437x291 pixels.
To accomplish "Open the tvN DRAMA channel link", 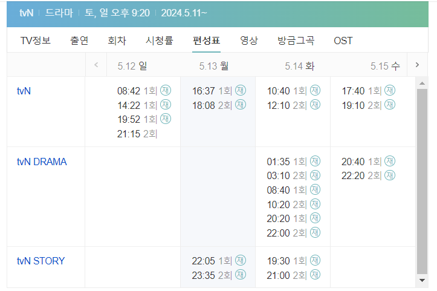I will click(x=42, y=162).
